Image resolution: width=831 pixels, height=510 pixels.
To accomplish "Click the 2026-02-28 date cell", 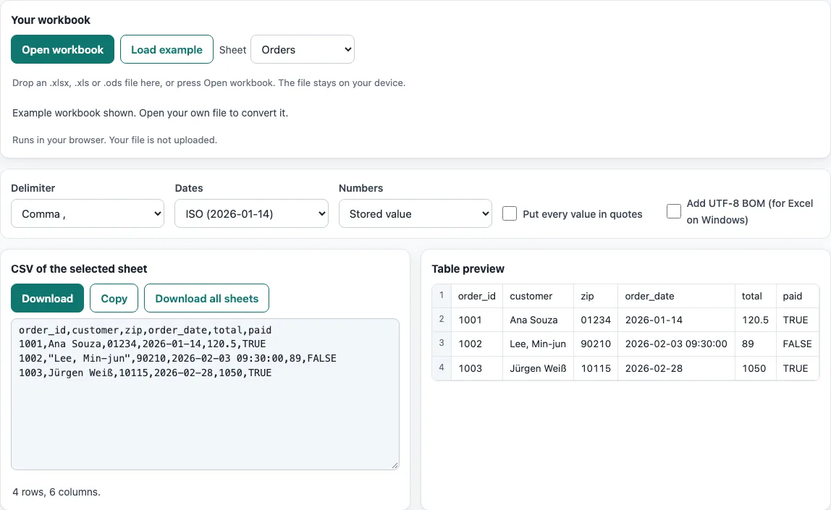I will (676, 368).
